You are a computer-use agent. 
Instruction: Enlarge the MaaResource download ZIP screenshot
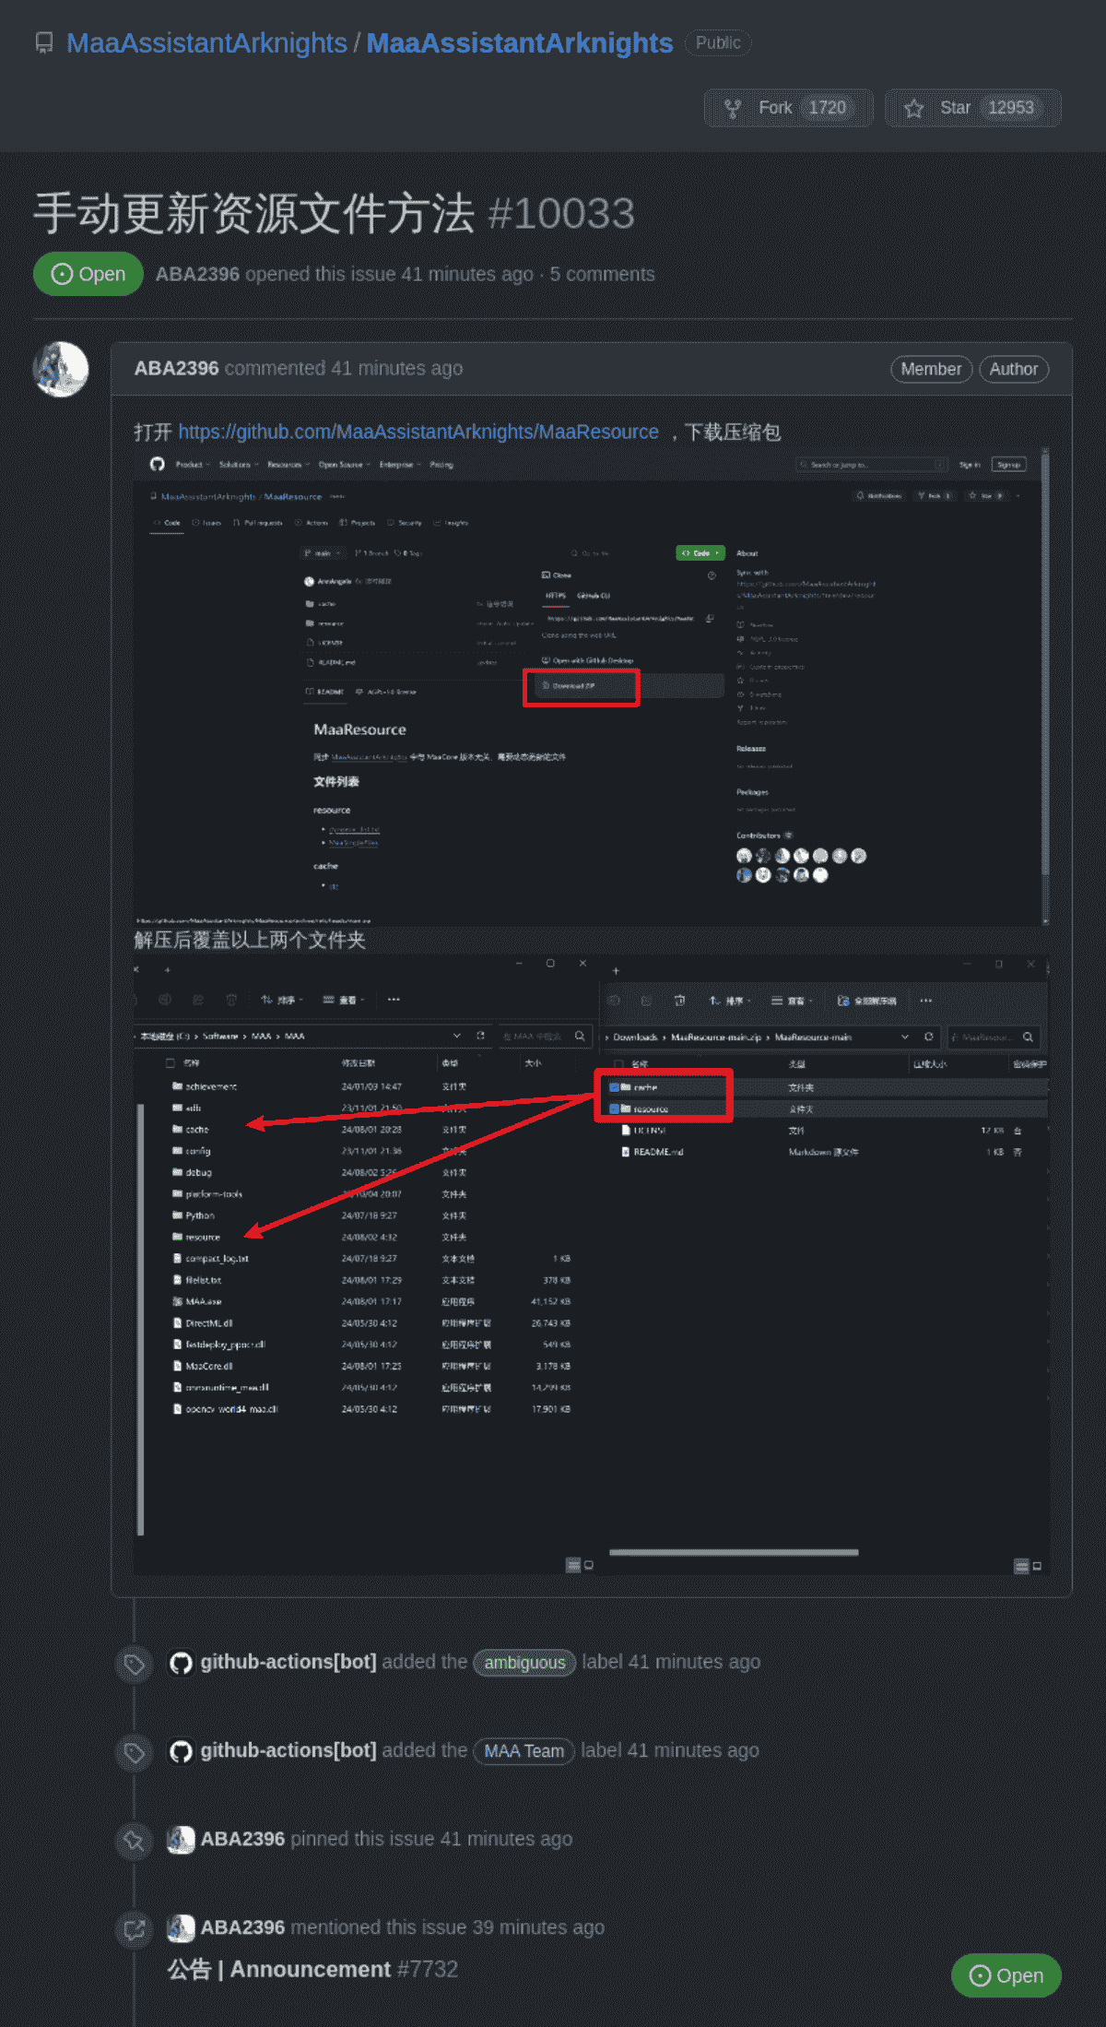590,687
